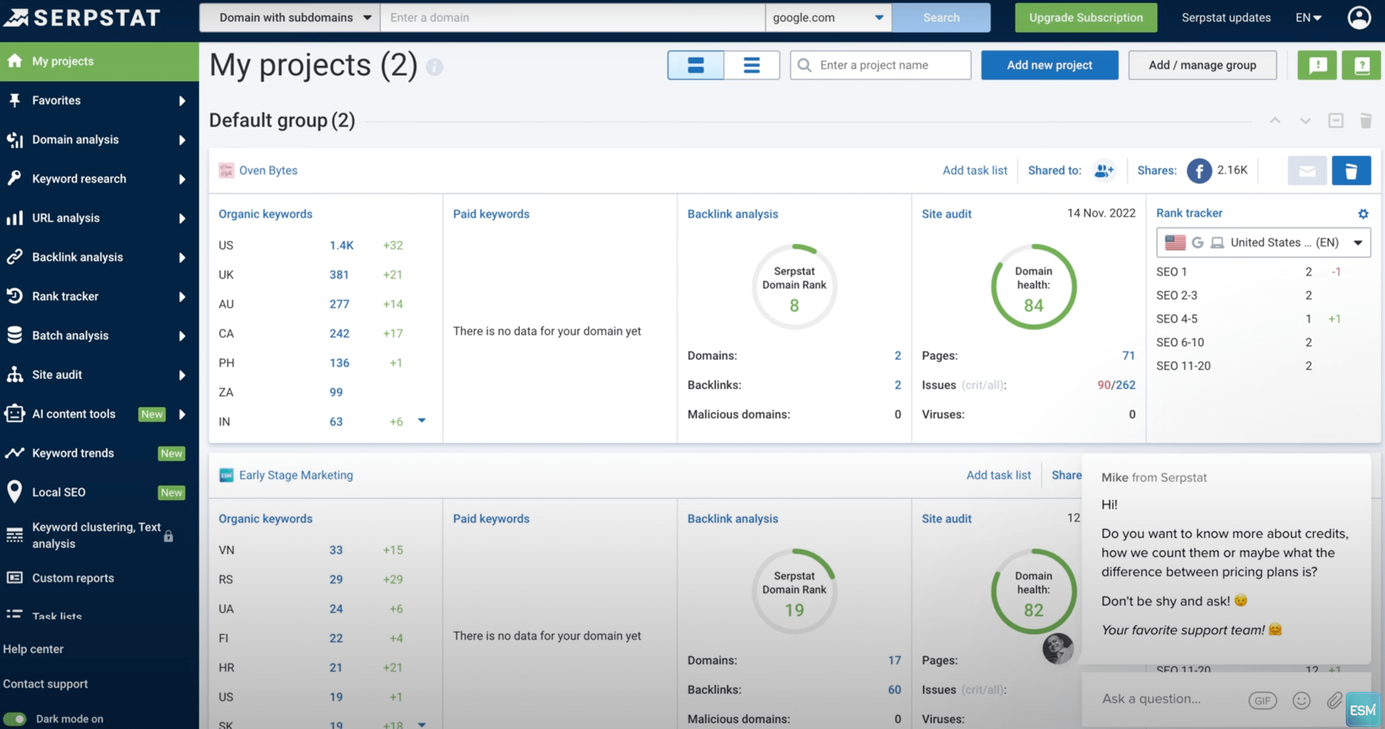
Task: Open Oven Bytes Backlink analysis report
Action: pos(732,214)
